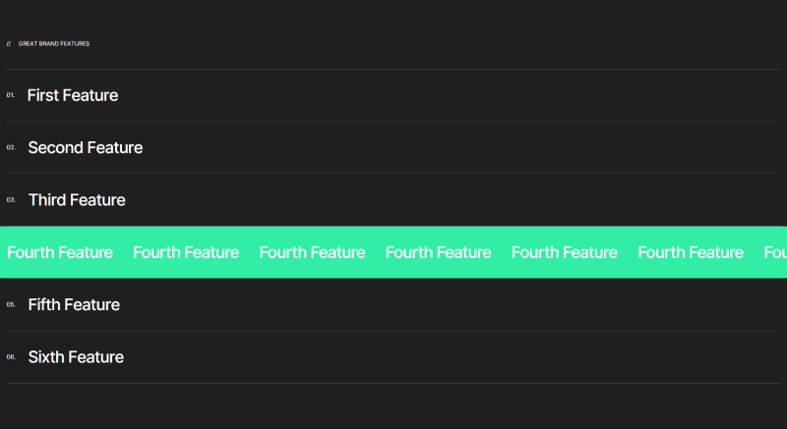
Task: Select the 03. number marker
Action: pyautogui.click(x=11, y=199)
